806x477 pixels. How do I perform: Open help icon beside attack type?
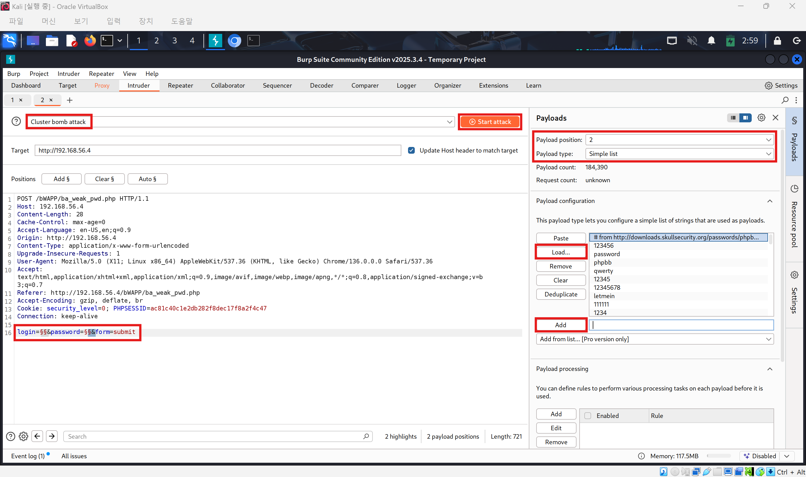pos(16,121)
